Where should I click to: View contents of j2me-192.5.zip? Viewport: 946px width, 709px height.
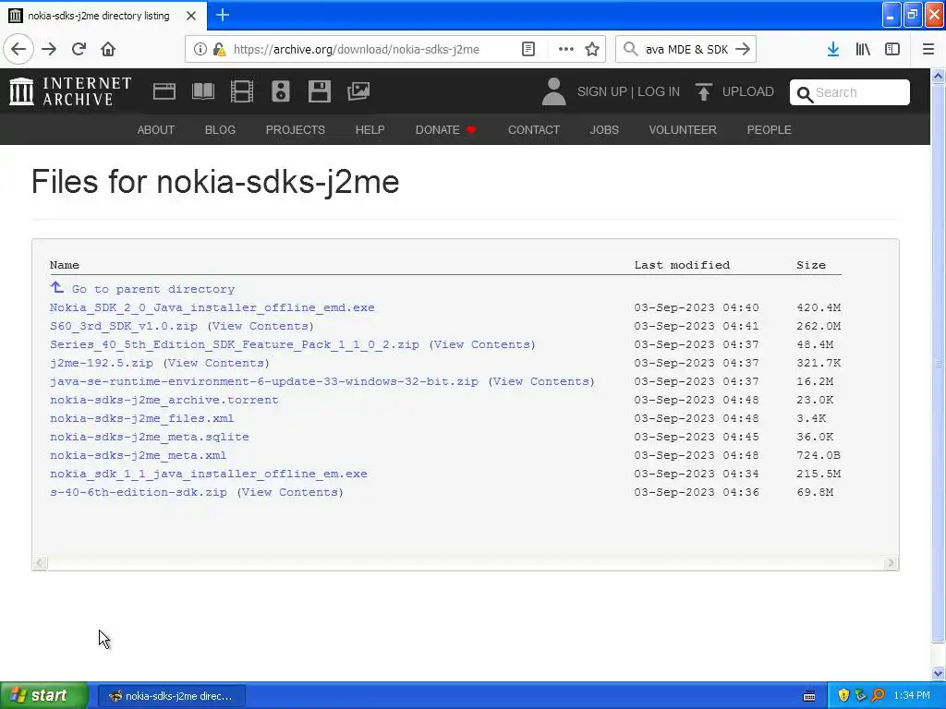coord(216,363)
